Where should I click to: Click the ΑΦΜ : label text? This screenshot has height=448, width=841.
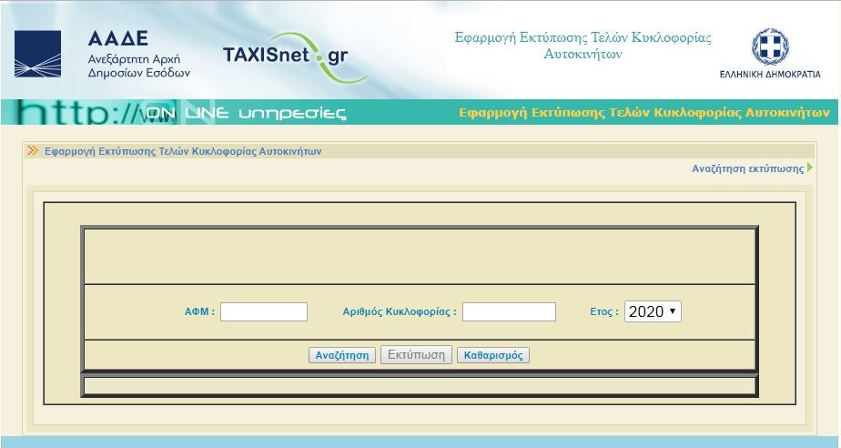click(199, 311)
